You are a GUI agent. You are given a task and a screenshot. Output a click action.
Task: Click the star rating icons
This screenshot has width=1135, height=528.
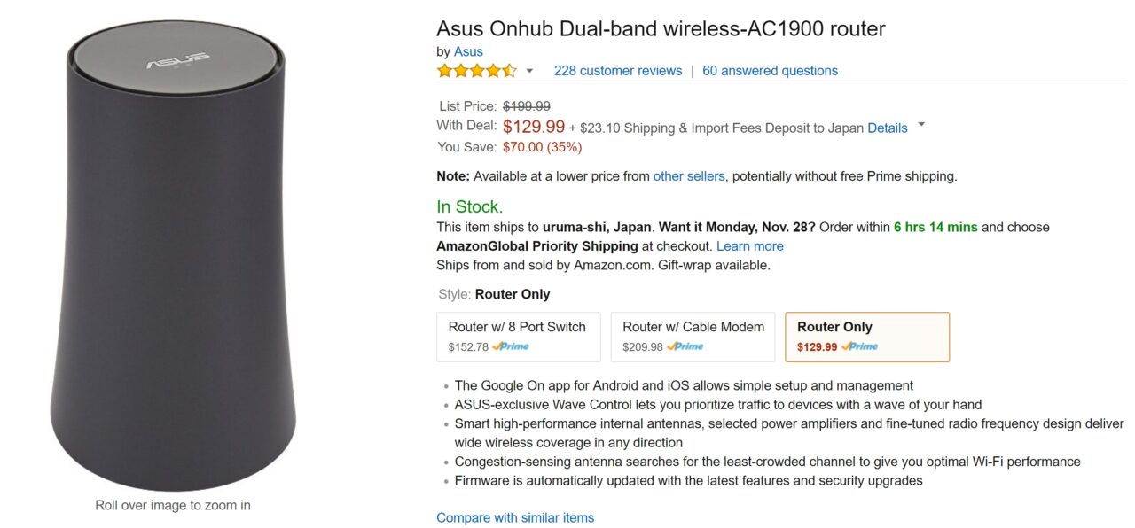point(476,71)
